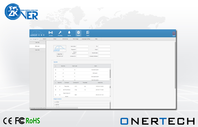Click the logo preview thumbnail in form
198x127 pixels.
pos(60,49)
